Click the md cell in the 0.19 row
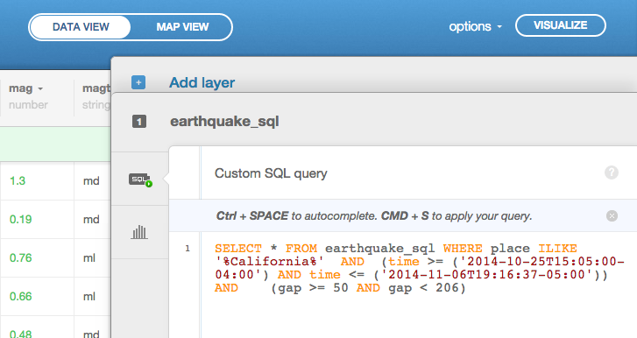 click(x=92, y=220)
